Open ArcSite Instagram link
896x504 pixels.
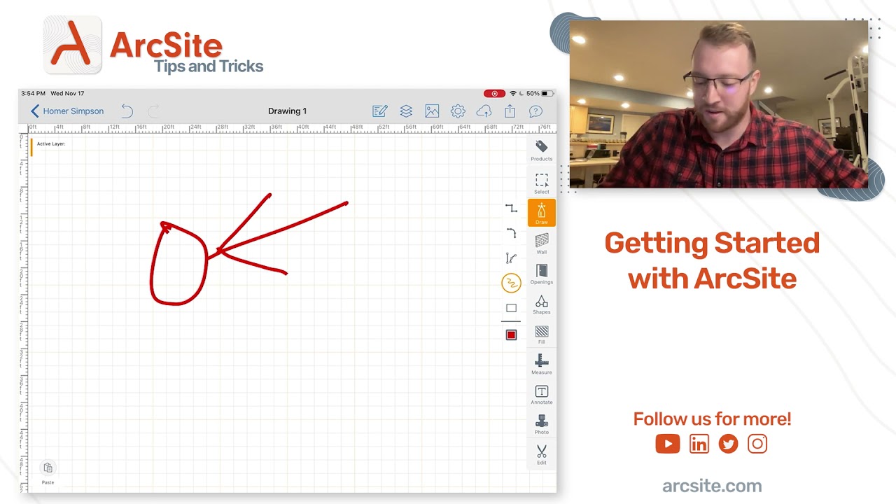coord(757,444)
